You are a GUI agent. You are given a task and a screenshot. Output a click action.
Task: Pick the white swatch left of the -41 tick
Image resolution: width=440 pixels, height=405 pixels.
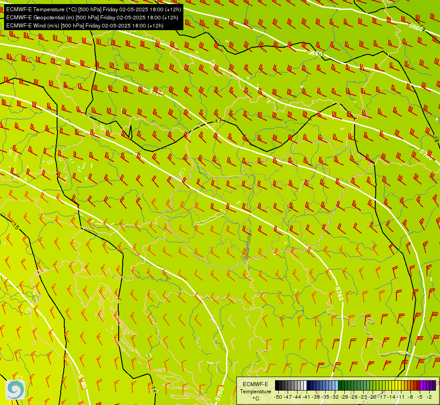pyautogui.click(x=305, y=386)
